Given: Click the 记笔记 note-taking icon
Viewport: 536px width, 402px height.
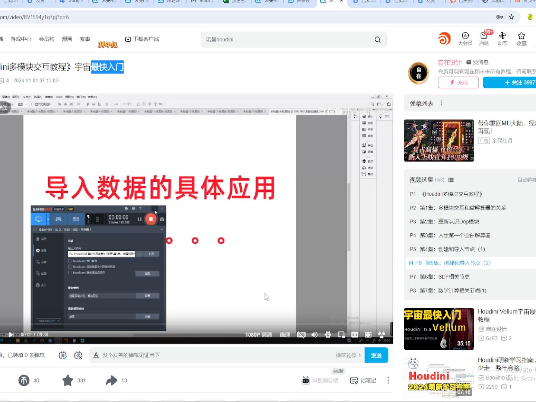Looking at the screenshot, I should [354, 380].
